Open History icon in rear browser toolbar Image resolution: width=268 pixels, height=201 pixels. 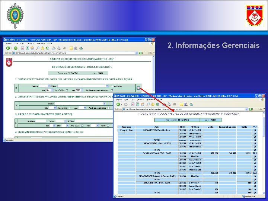point(48,48)
